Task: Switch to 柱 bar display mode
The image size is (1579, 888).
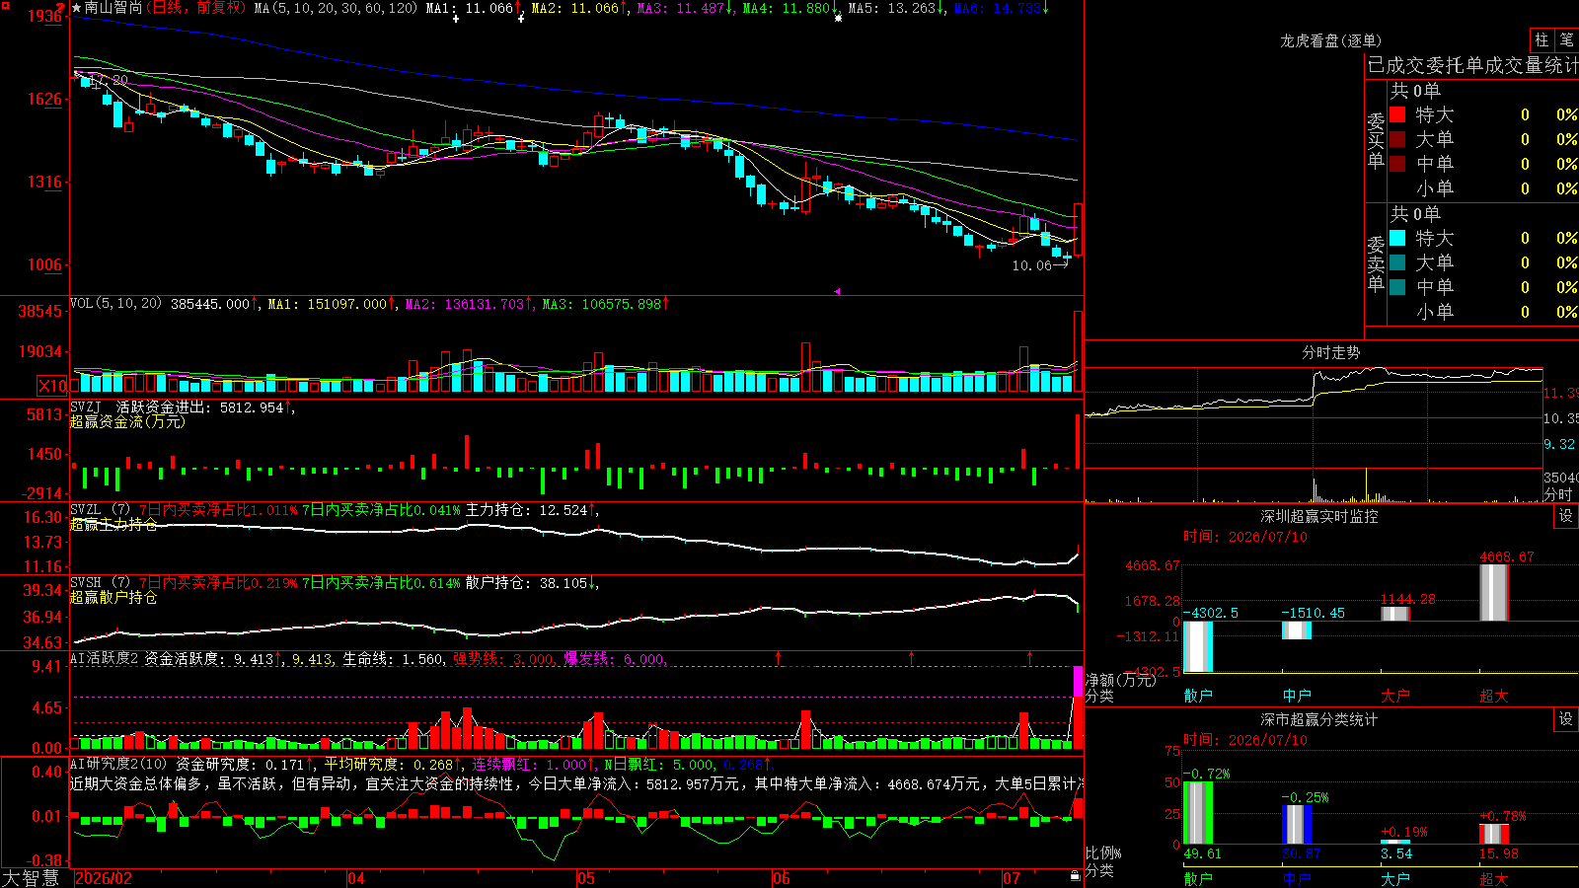Action: point(1541,39)
